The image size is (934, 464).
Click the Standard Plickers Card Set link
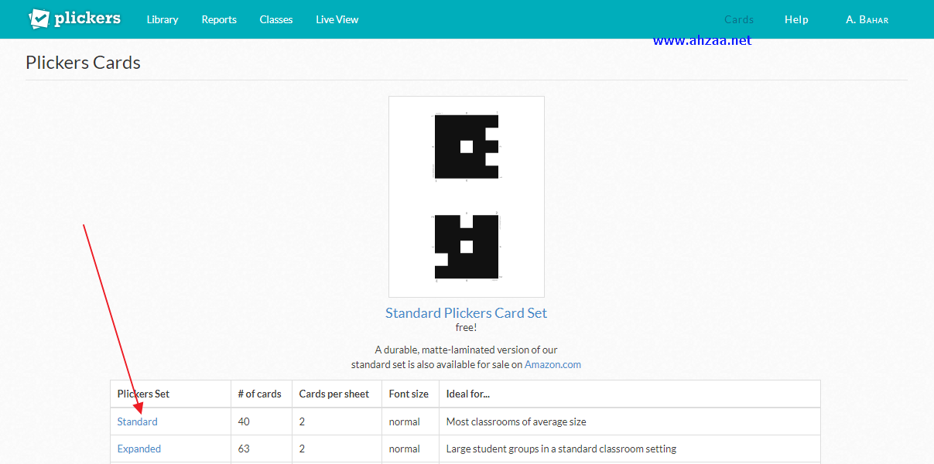465,312
